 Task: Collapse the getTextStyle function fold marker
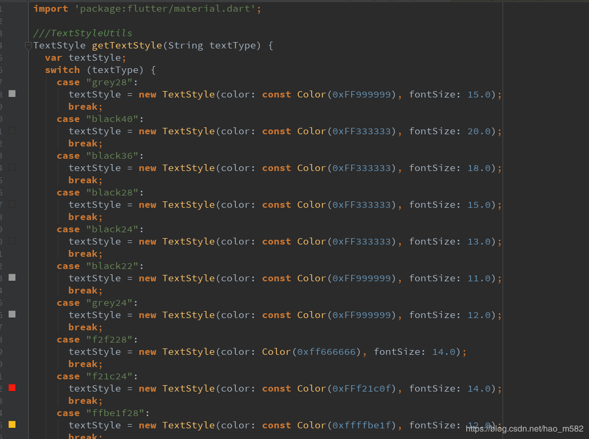(x=28, y=46)
